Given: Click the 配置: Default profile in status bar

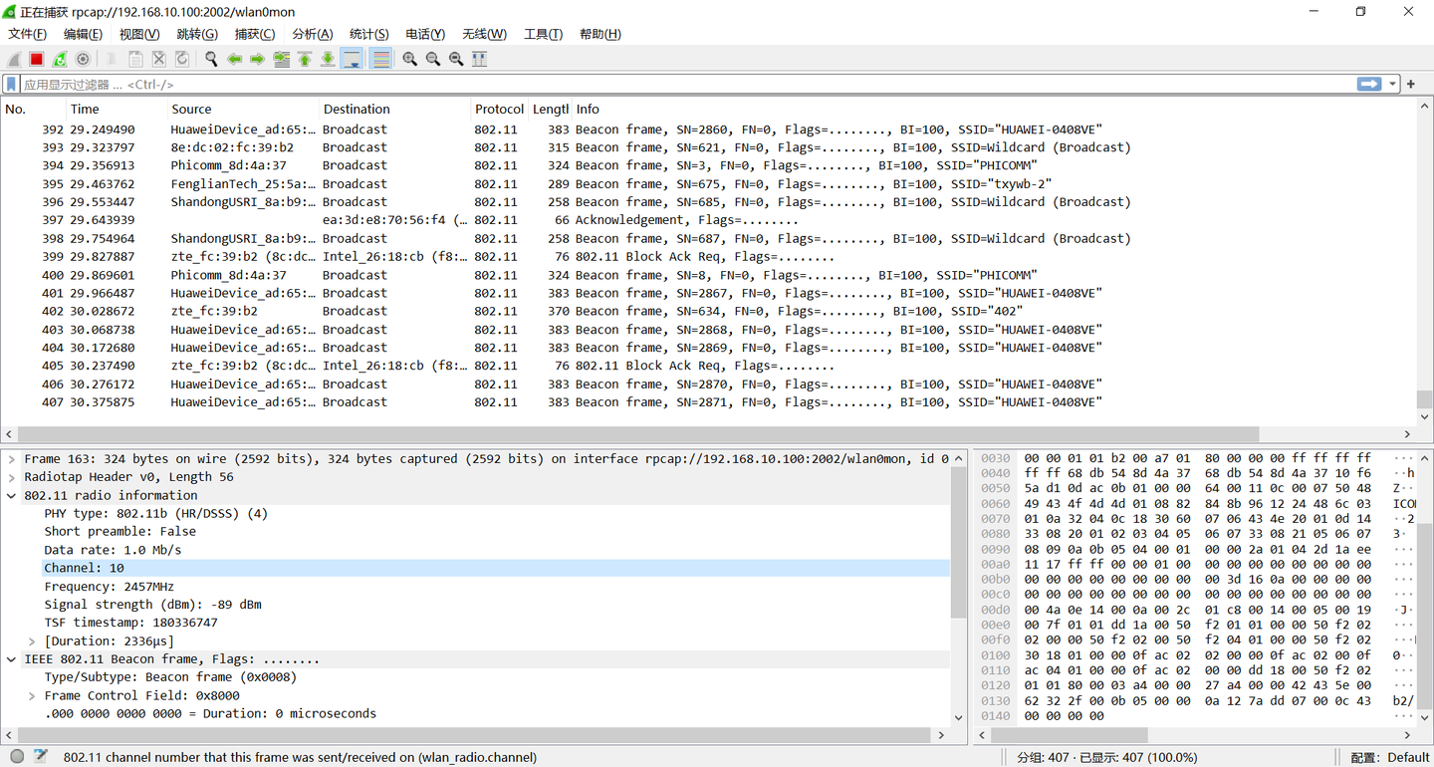Looking at the screenshot, I should point(1390,757).
